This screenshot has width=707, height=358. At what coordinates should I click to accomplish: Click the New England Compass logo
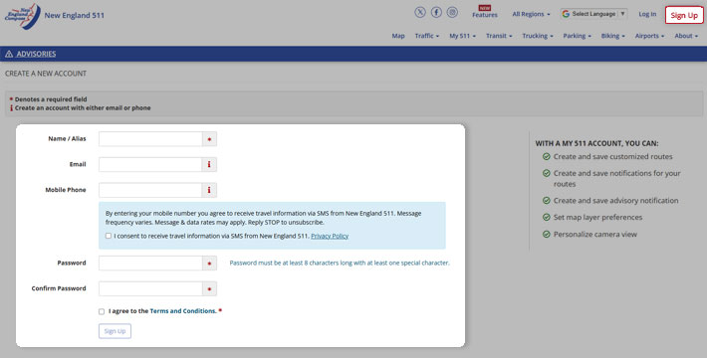coord(23,16)
